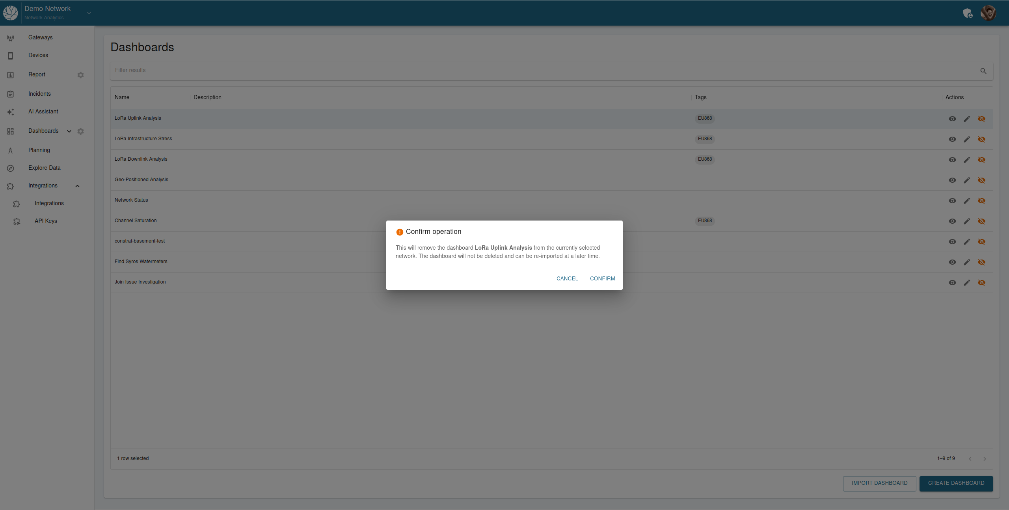Go to API Keys page
This screenshot has height=510, width=1009.
[46, 221]
